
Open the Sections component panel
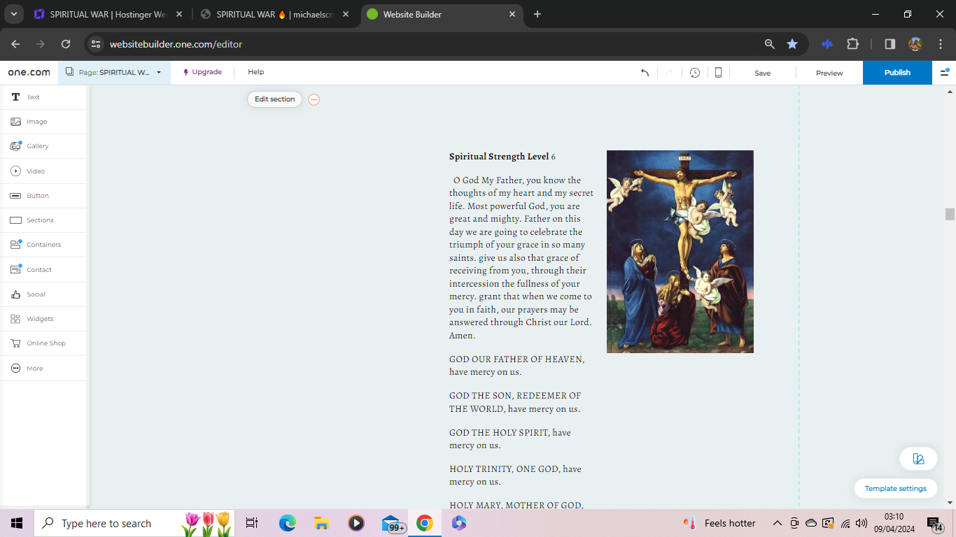(x=43, y=220)
